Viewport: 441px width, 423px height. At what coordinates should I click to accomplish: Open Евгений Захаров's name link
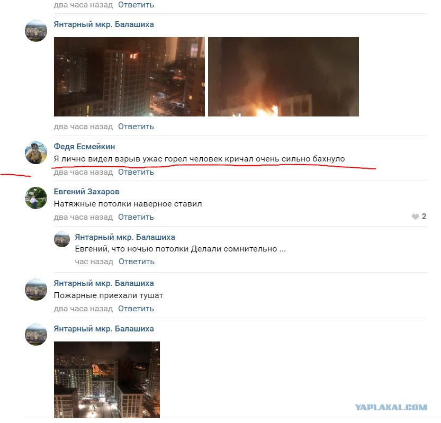(x=87, y=192)
